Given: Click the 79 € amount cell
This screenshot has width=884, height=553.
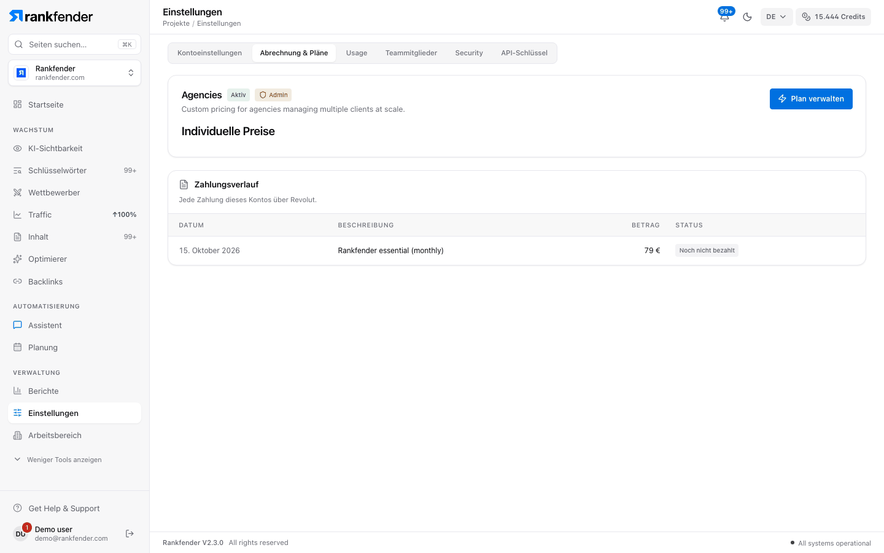Looking at the screenshot, I should [x=652, y=251].
